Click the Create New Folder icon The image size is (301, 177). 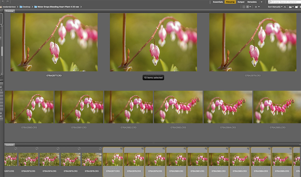[297, 7]
